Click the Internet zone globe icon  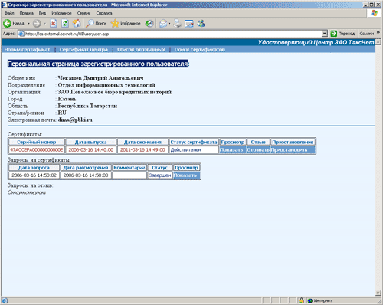point(310,300)
